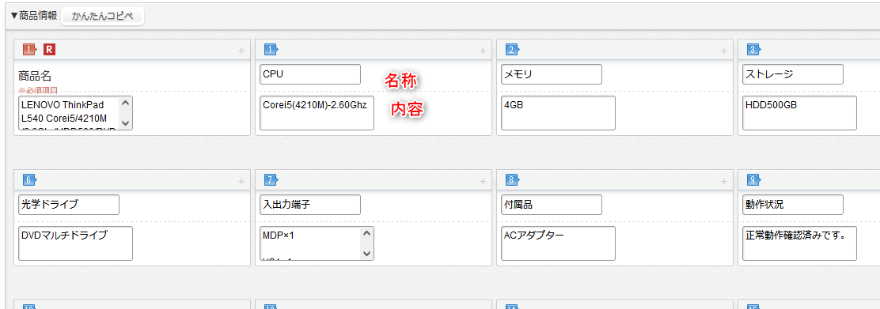Click the blue number 8 tag on 付属品 panel
880x309 pixels.
[x=512, y=180]
